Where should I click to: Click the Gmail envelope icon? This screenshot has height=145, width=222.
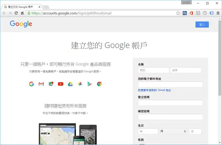[x=41, y=84]
